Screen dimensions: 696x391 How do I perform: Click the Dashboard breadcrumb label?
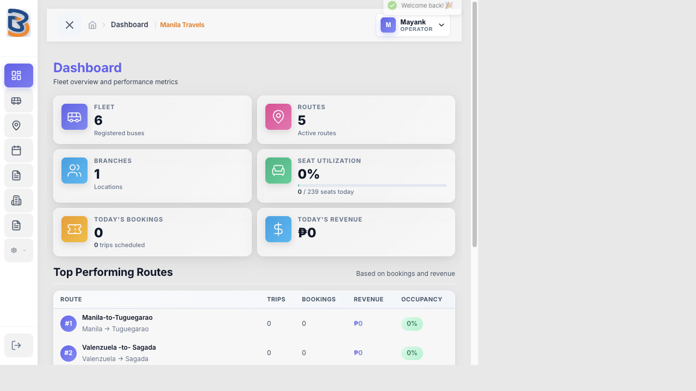click(129, 24)
